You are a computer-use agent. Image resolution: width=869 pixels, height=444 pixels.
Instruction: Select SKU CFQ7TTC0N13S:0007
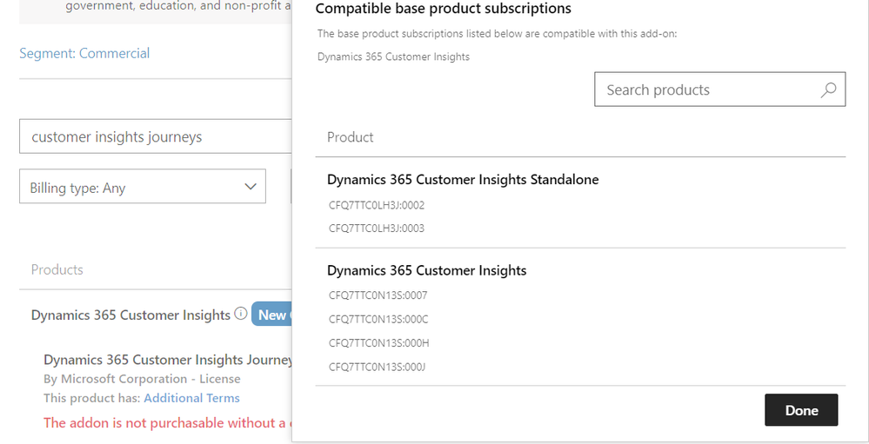(x=378, y=295)
